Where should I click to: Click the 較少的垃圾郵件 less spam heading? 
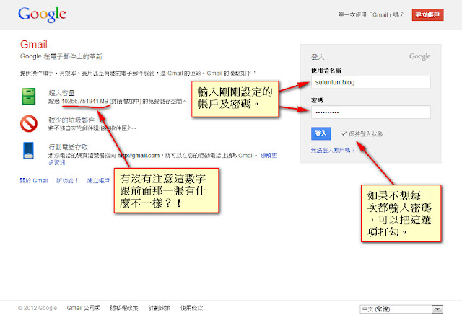(71, 120)
